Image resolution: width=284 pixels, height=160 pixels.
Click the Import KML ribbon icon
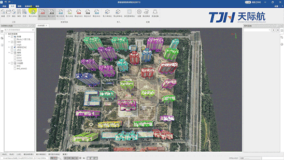pos(60,13)
